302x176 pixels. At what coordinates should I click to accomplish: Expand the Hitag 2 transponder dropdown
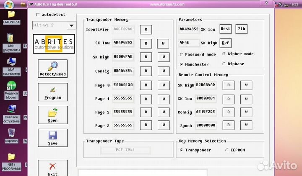coord(72,26)
